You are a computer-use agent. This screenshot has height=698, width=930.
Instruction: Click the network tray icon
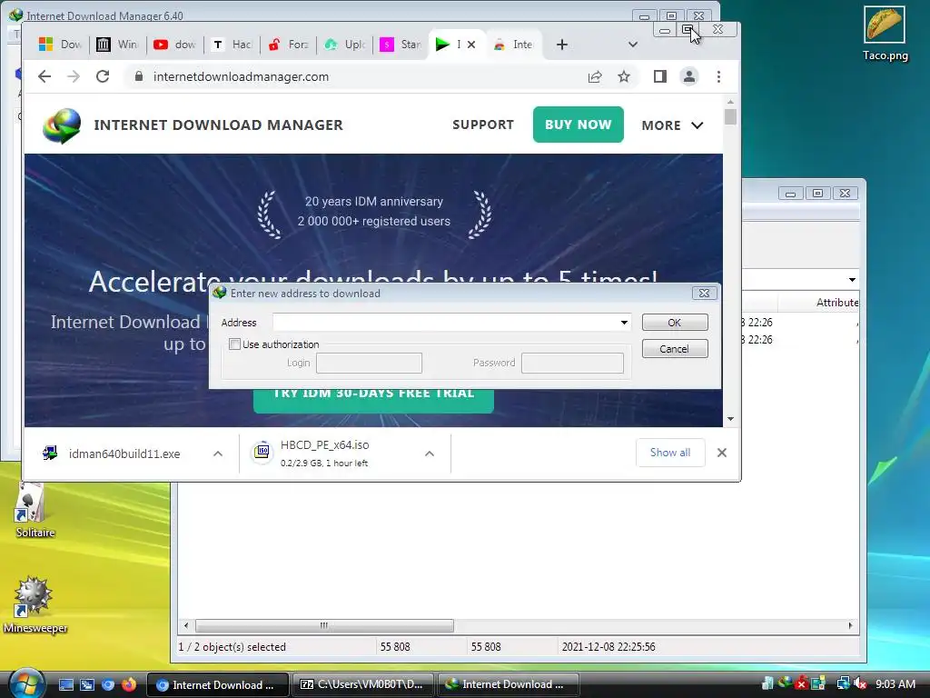pyautogui.click(x=844, y=683)
